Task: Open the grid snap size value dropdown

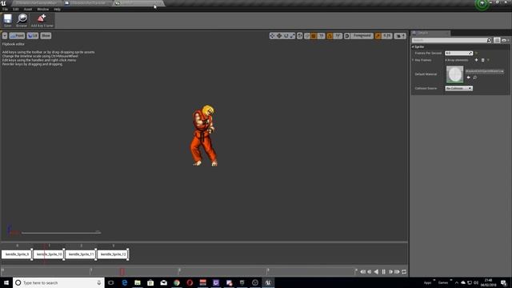Action: coord(322,35)
